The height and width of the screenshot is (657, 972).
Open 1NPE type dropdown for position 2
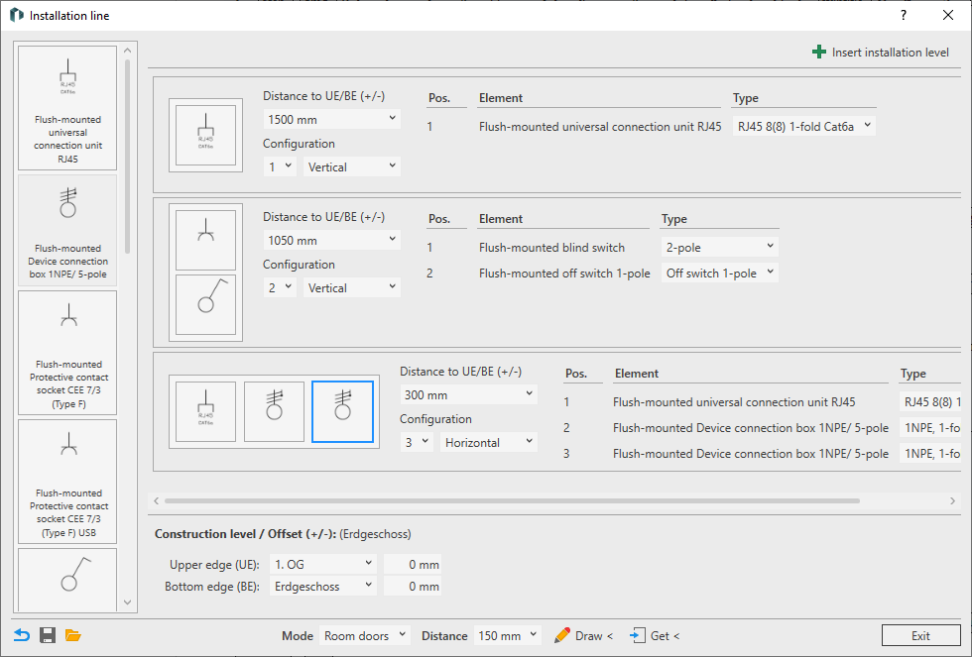(930, 428)
